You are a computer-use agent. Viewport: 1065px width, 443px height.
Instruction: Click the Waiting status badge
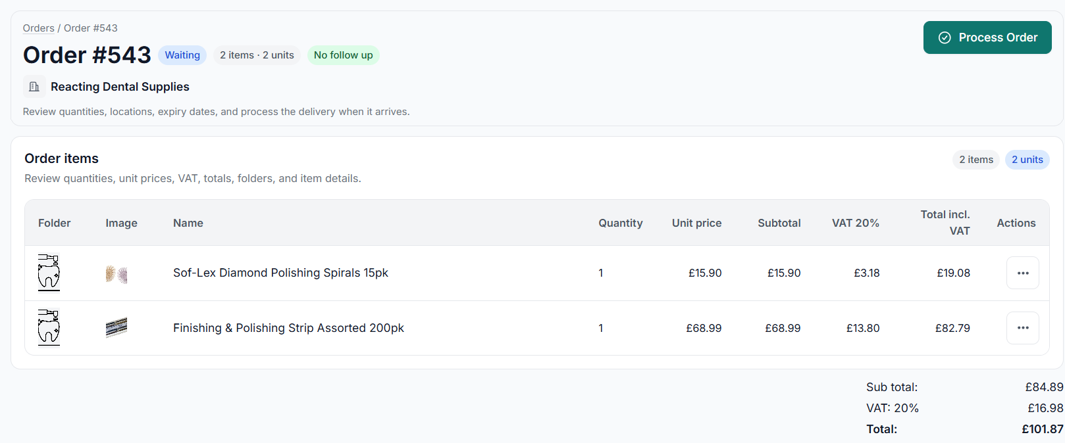coord(182,55)
